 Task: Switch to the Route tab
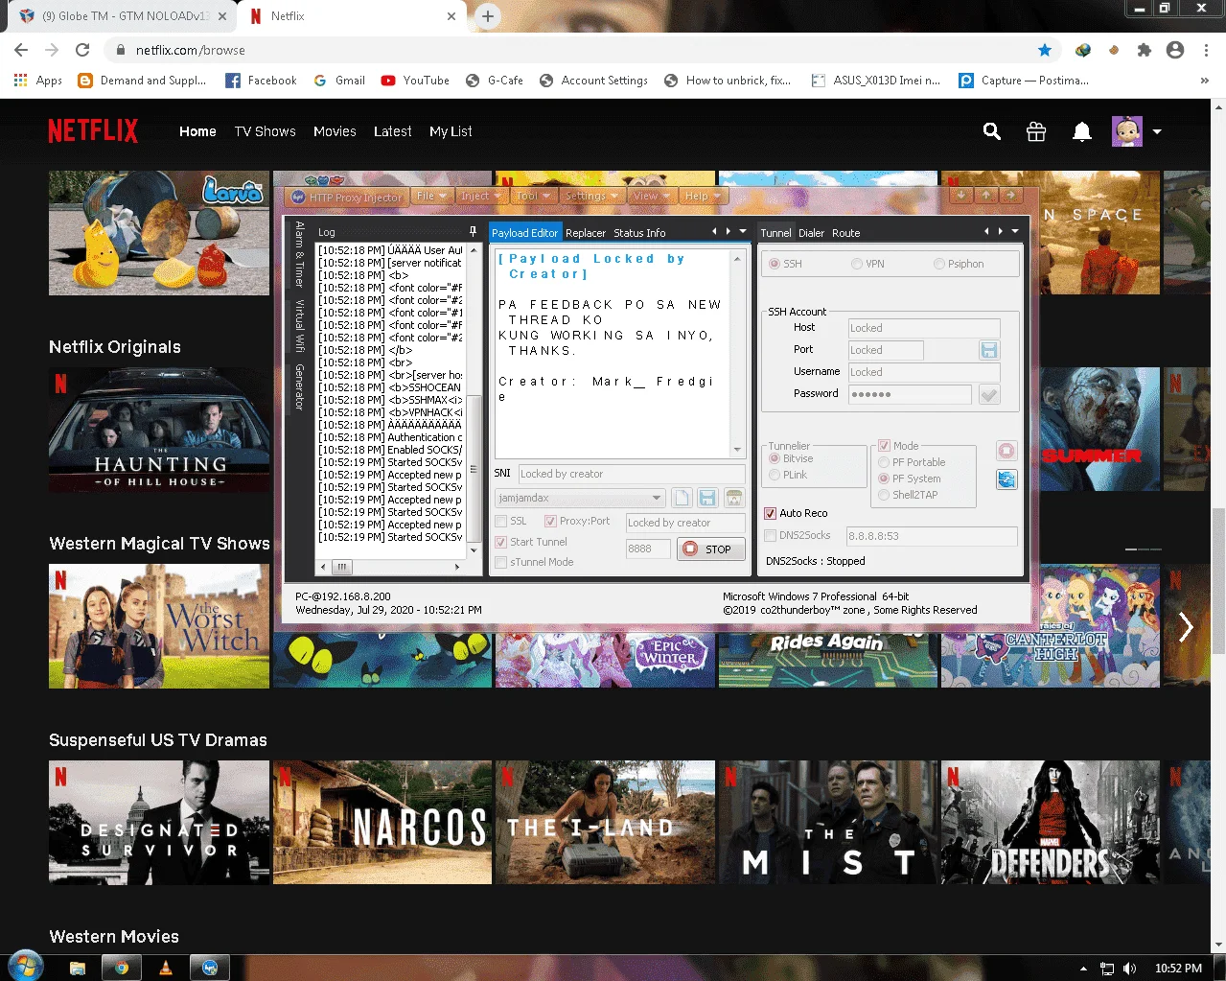[x=845, y=233]
